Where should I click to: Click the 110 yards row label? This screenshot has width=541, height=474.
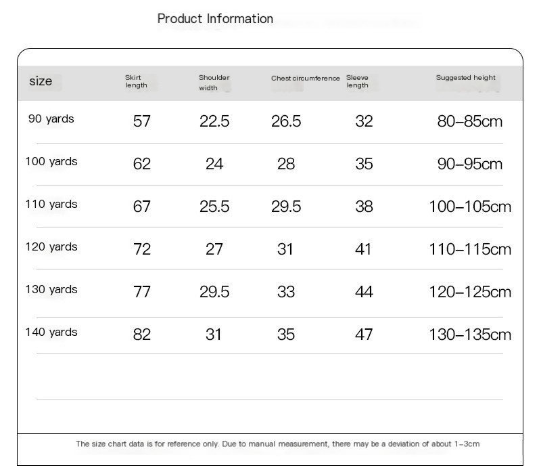(x=51, y=204)
